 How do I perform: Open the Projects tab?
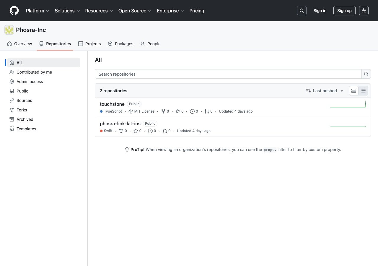click(x=89, y=44)
